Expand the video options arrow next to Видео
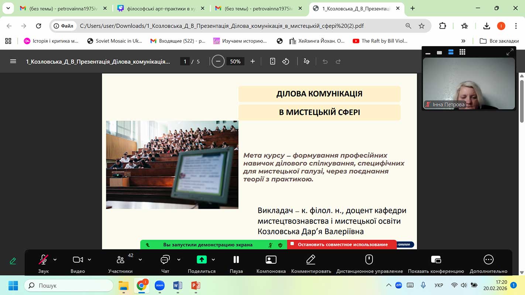Image resolution: width=525 pixels, height=295 pixels. tap(89, 260)
